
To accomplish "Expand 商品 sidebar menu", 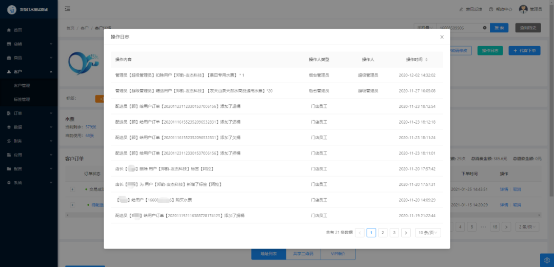I will [29, 58].
